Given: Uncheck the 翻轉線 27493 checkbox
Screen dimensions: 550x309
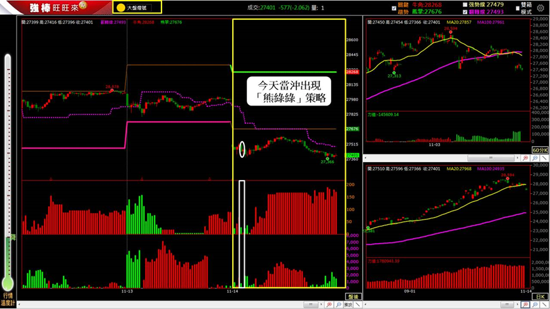Looking at the screenshot, I should pos(465,12).
